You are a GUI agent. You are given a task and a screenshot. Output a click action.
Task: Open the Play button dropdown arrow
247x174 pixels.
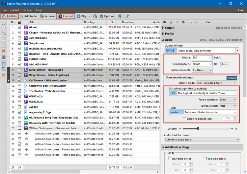tap(89, 16)
